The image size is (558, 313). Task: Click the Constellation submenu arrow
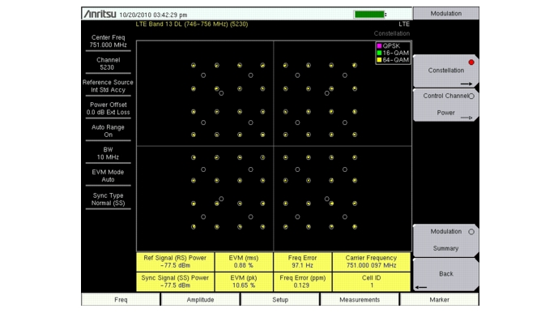(x=466, y=84)
